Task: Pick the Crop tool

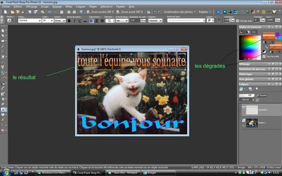Action: 3,52
